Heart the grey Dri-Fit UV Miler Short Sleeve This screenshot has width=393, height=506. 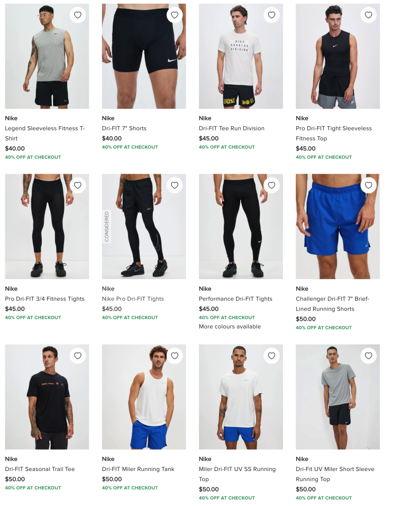coord(369,356)
